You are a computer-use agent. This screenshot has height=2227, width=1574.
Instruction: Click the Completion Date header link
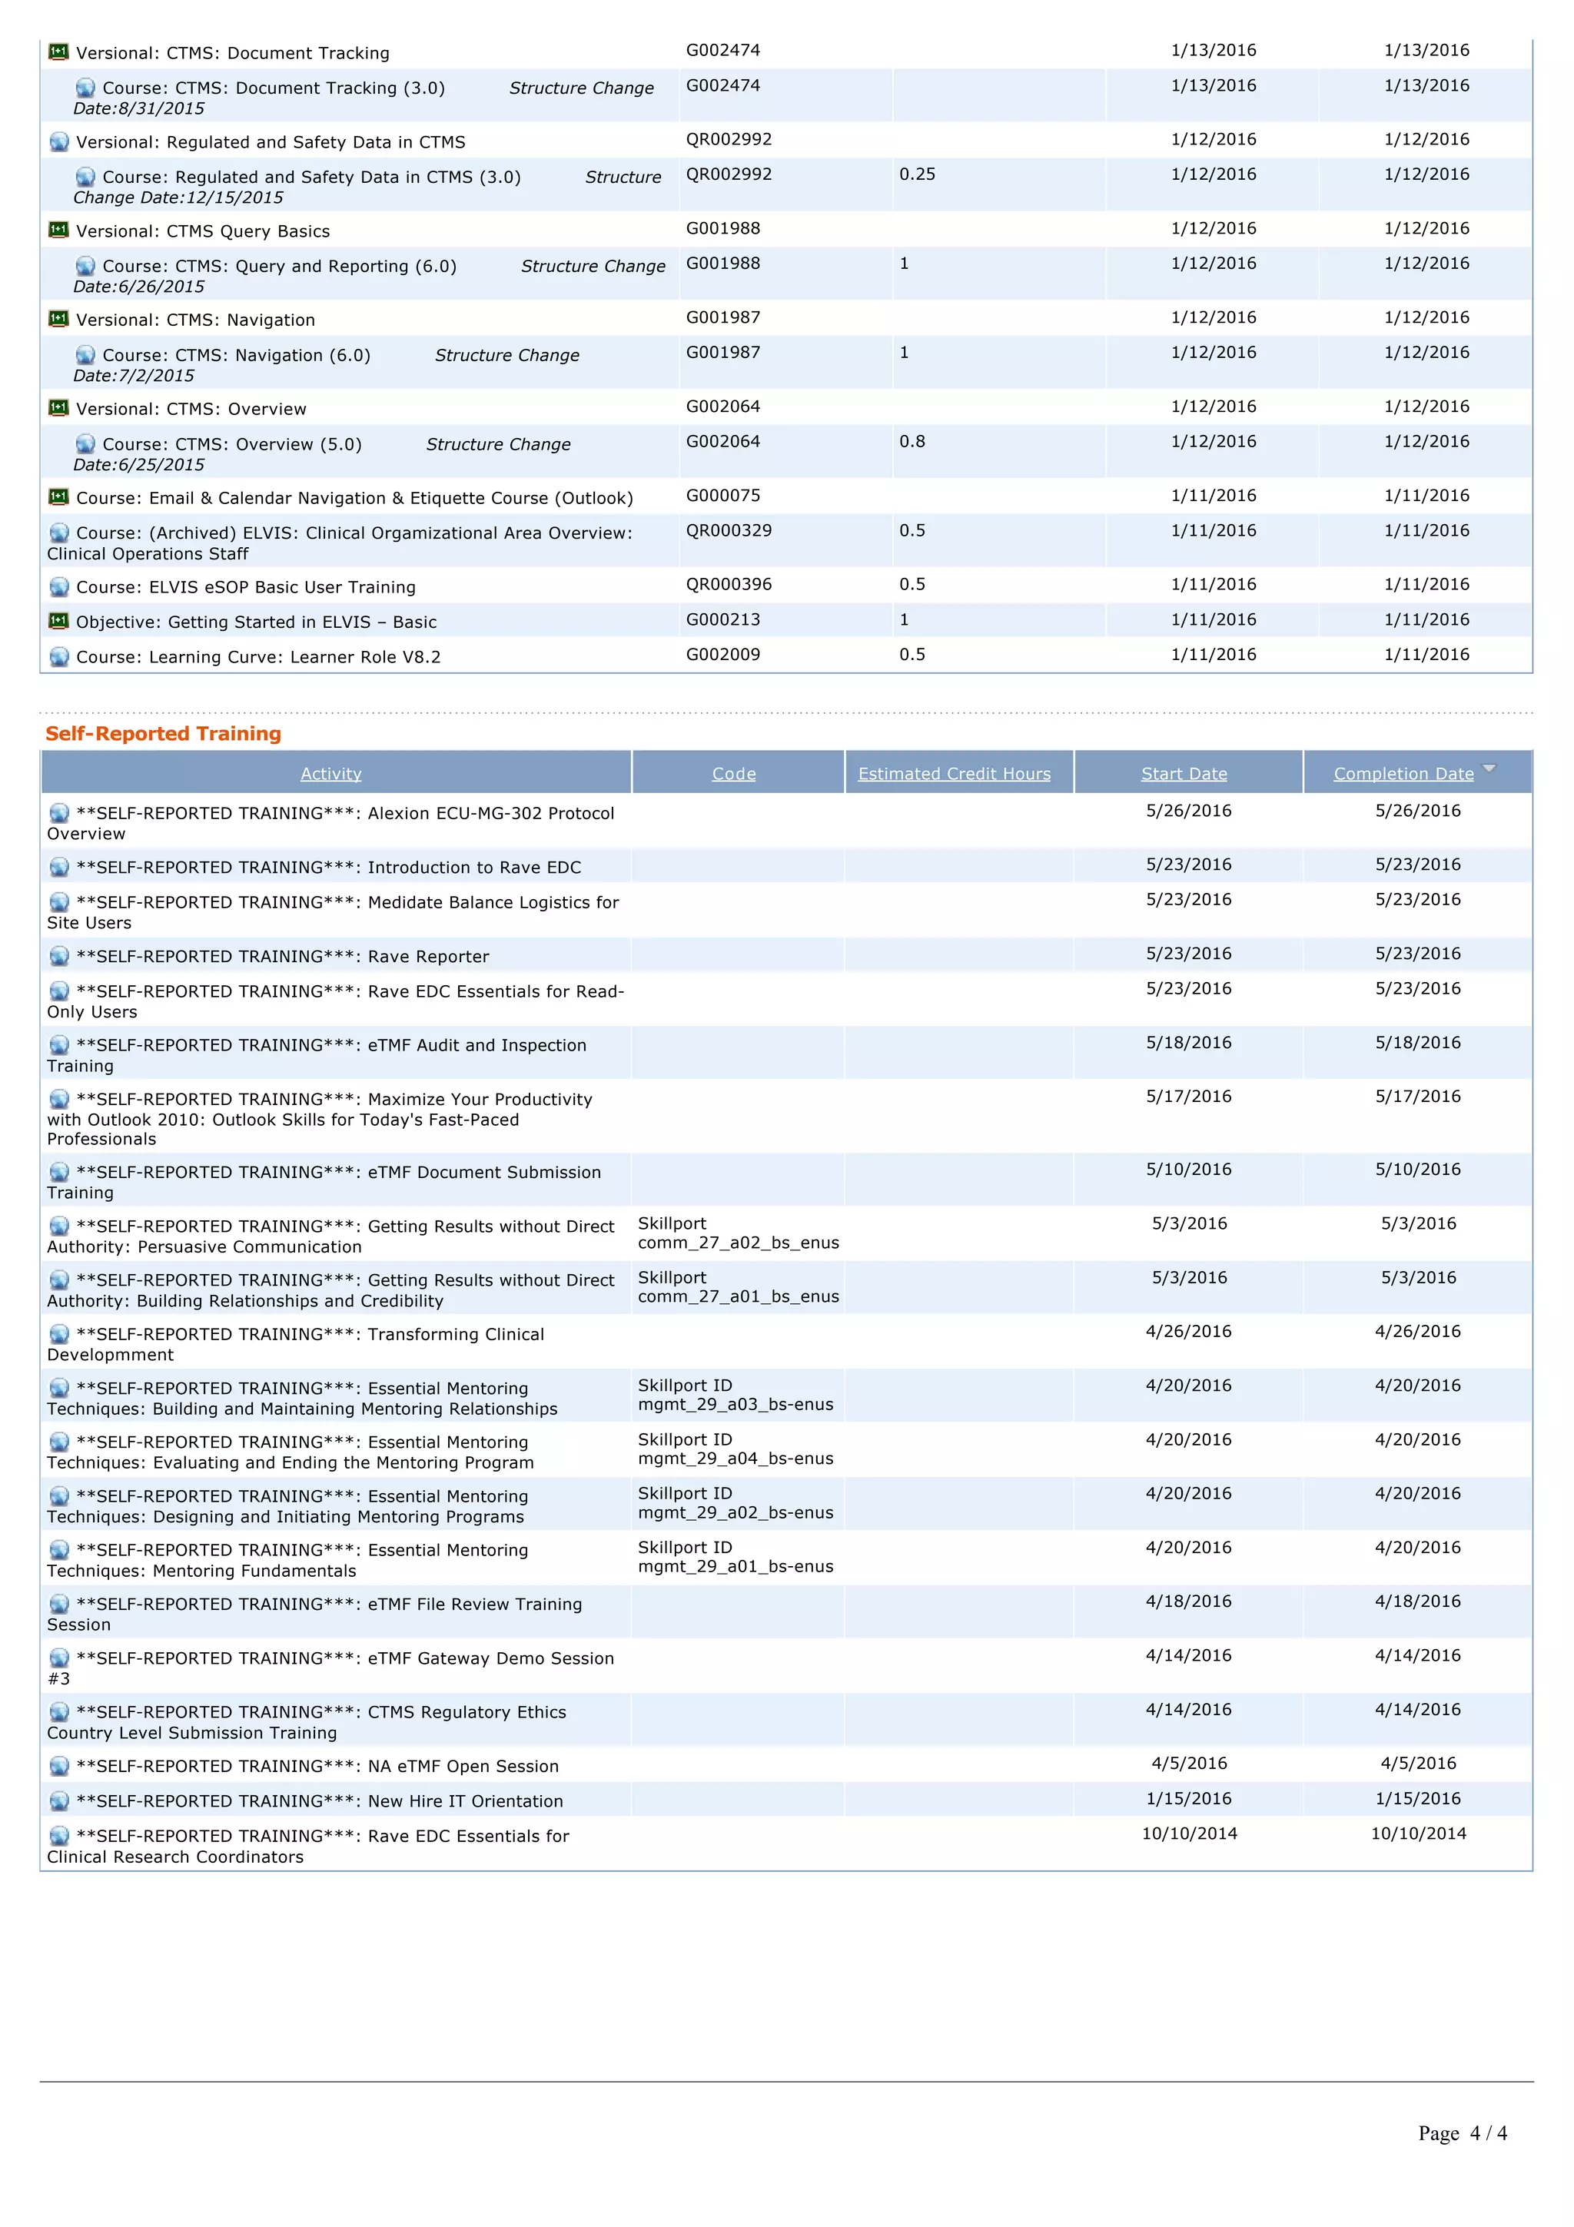point(1403,774)
